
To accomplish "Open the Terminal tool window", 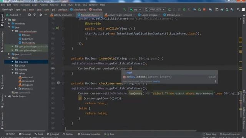I will (25, 134).
